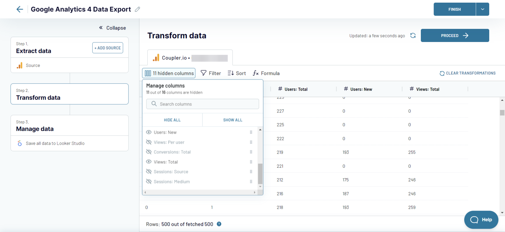
Task: Click the Looker Studio icon under Manage data
Action: pyautogui.click(x=19, y=143)
